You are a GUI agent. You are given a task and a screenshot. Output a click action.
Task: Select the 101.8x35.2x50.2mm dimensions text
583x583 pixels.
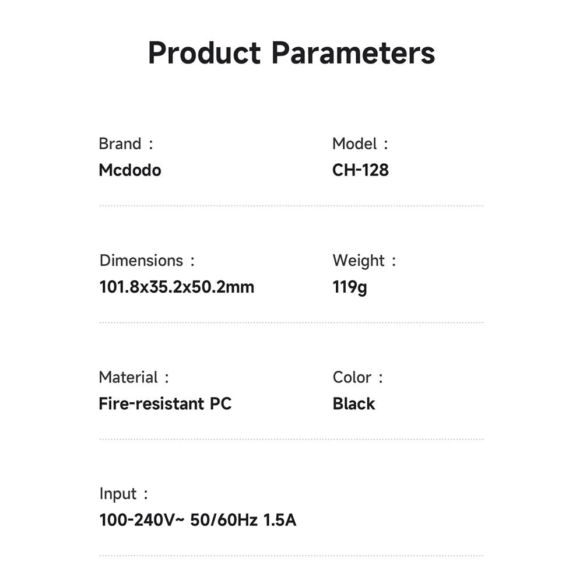click(177, 287)
